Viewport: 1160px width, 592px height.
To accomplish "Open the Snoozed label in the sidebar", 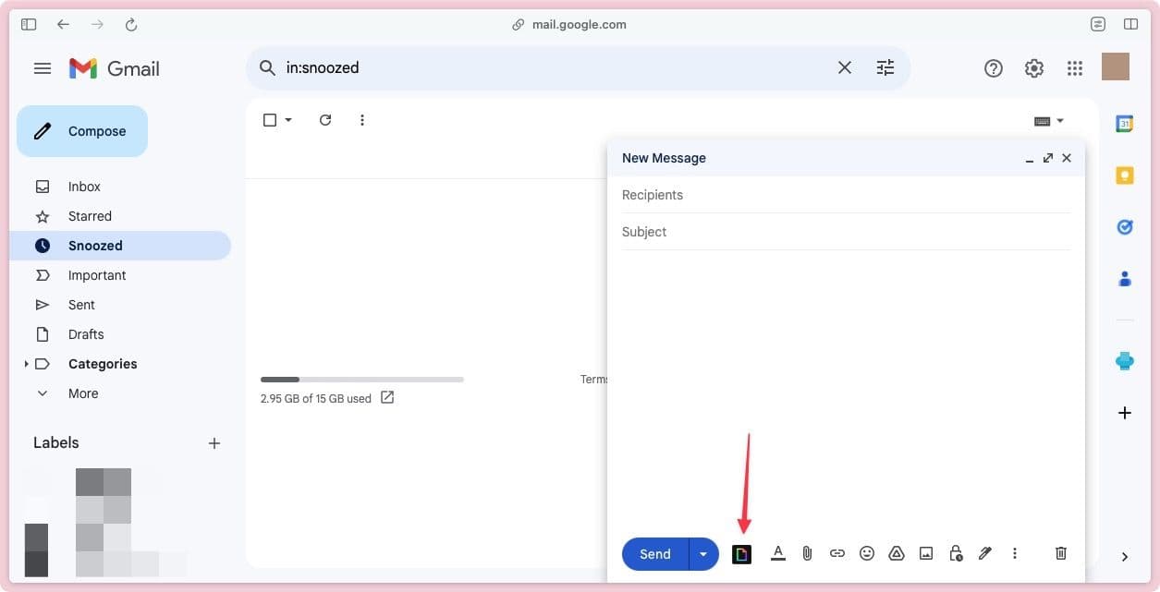I will pos(95,245).
